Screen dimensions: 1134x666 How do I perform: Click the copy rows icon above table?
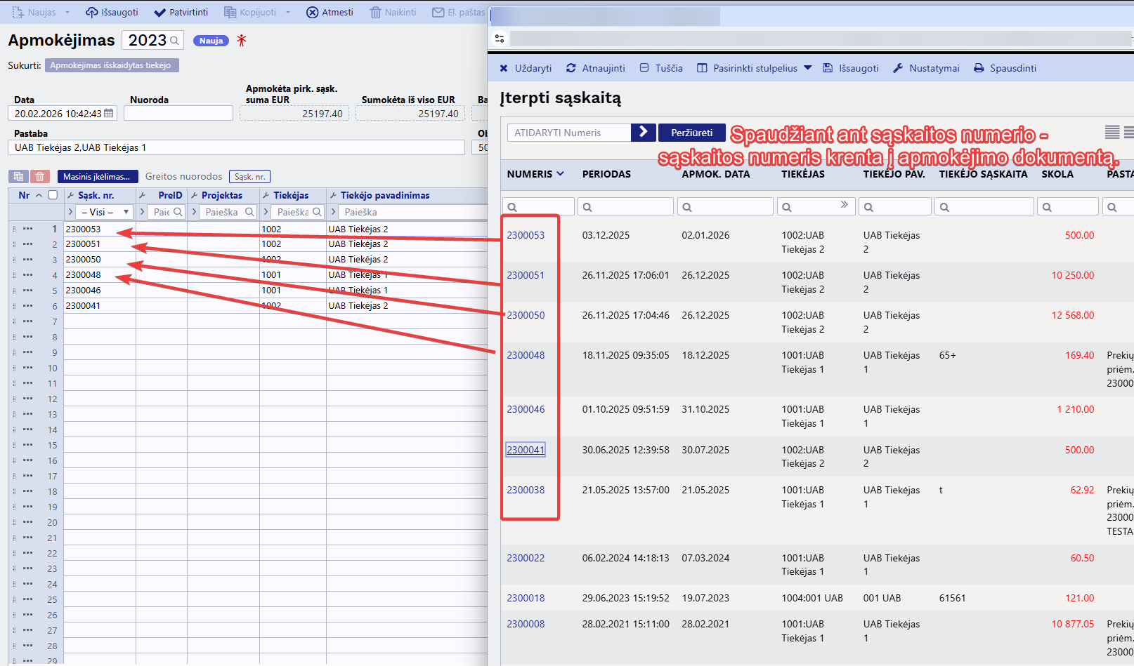[x=19, y=177]
